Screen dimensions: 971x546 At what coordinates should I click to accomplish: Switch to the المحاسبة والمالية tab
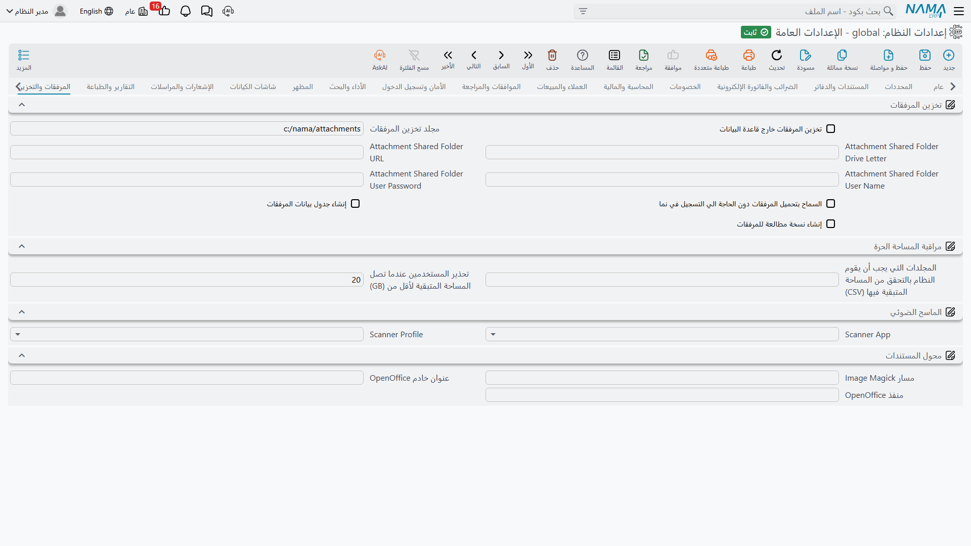pyautogui.click(x=628, y=87)
